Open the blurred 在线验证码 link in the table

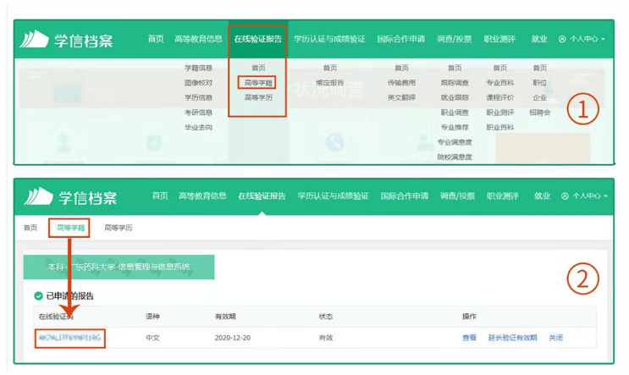(69, 338)
